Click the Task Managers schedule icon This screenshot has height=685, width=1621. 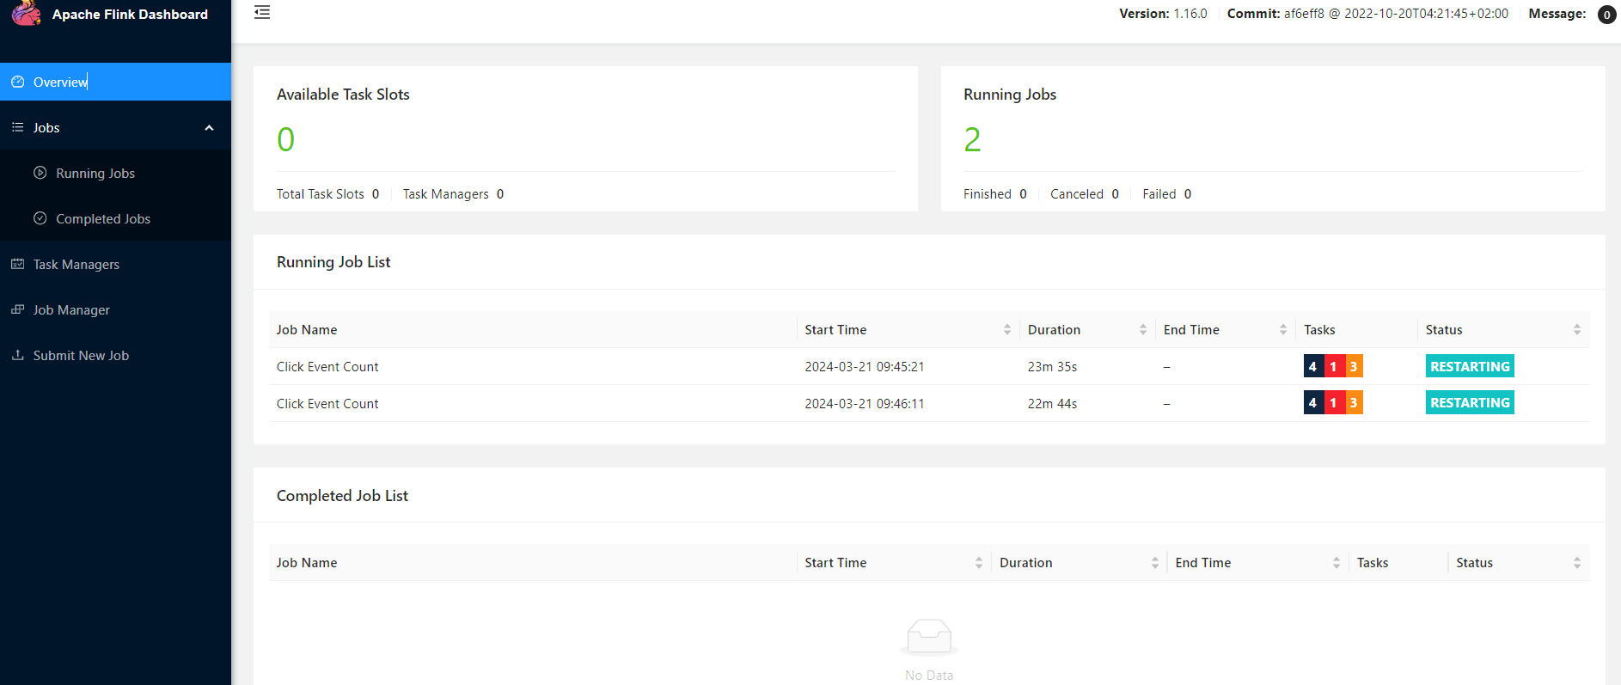(17, 264)
